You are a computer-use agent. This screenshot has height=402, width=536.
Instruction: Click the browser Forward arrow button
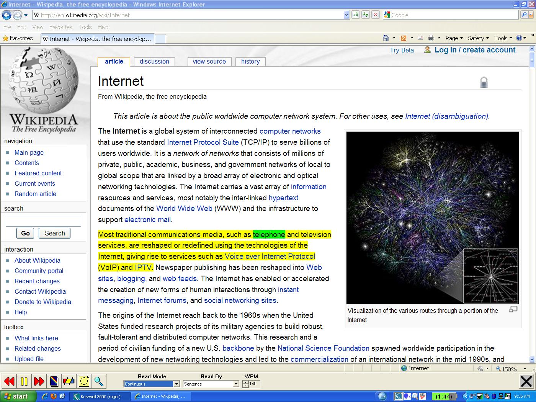click(17, 15)
